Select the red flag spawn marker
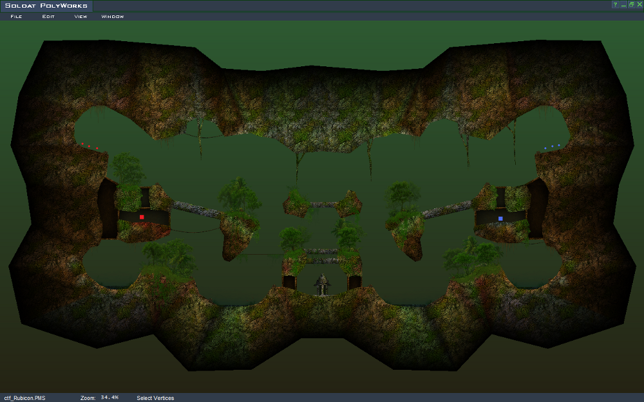Viewport: 644px width, 402px height. point(142,217)
